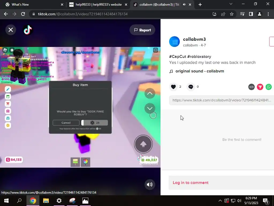274x206 pixels.
Task: Click the Cancel button in the video
Action: [x=66, y=123]
